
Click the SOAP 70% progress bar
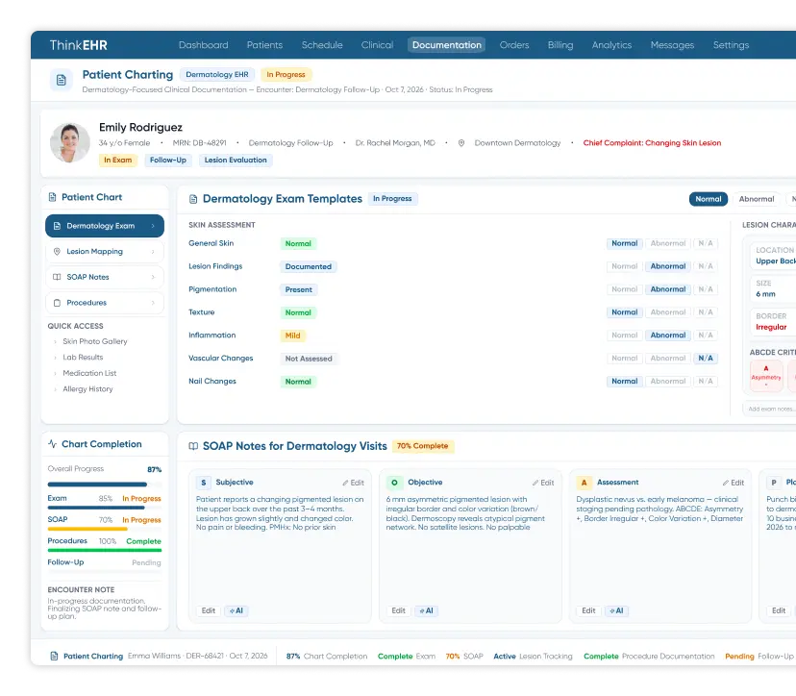105,529
